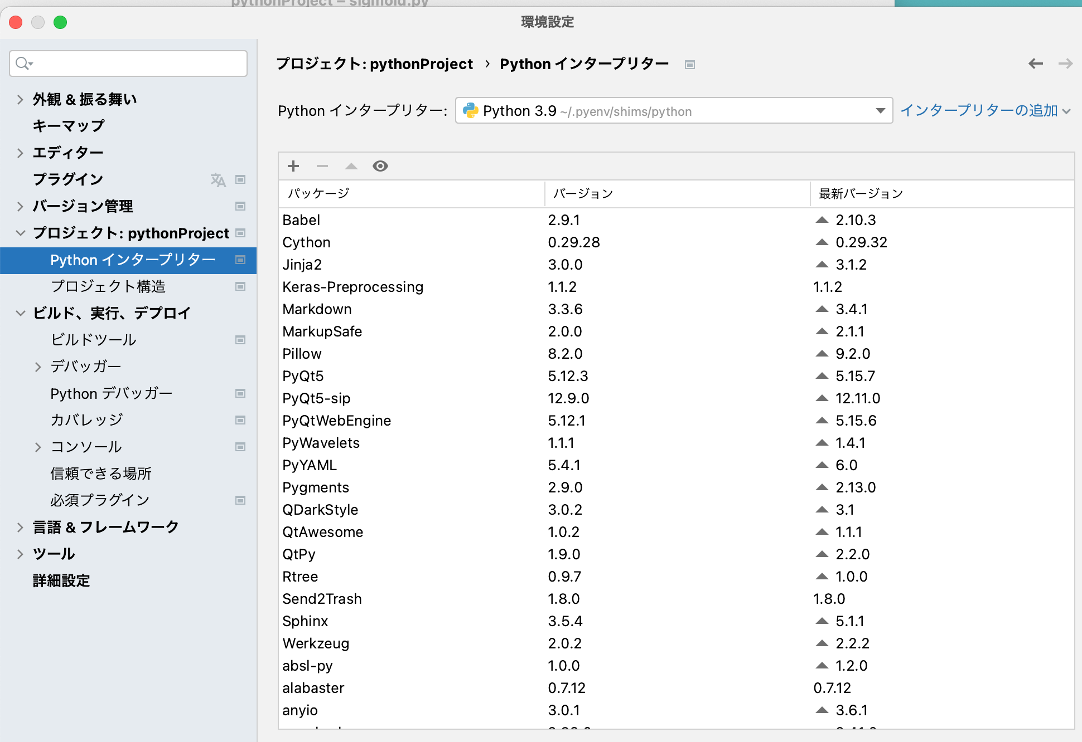Click project icon next to プロジェクト構造
The width and height of the screenshot is (1082, 742).
[240, 286]
